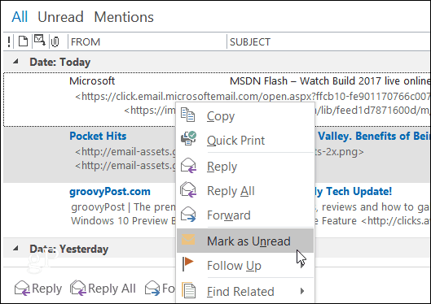Click Reply button in reading pane
Viewport: 431px width, 304px height.
pyautogui.click(x=38, y=289)
